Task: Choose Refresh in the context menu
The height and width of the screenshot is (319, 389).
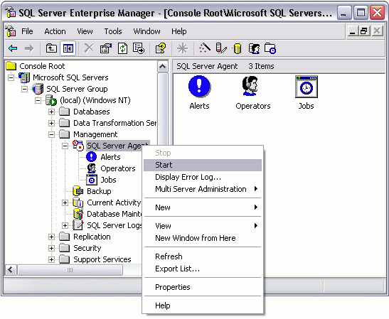Action: pos(203,256)
